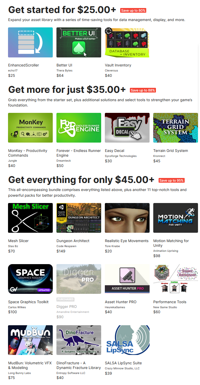Open the Terrain Grid System thumbnail

176,128
